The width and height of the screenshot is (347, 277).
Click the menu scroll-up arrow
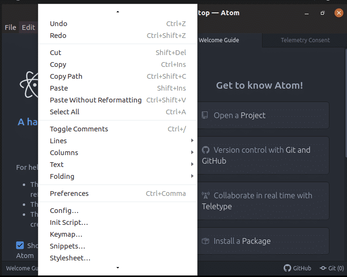[118, 12]
